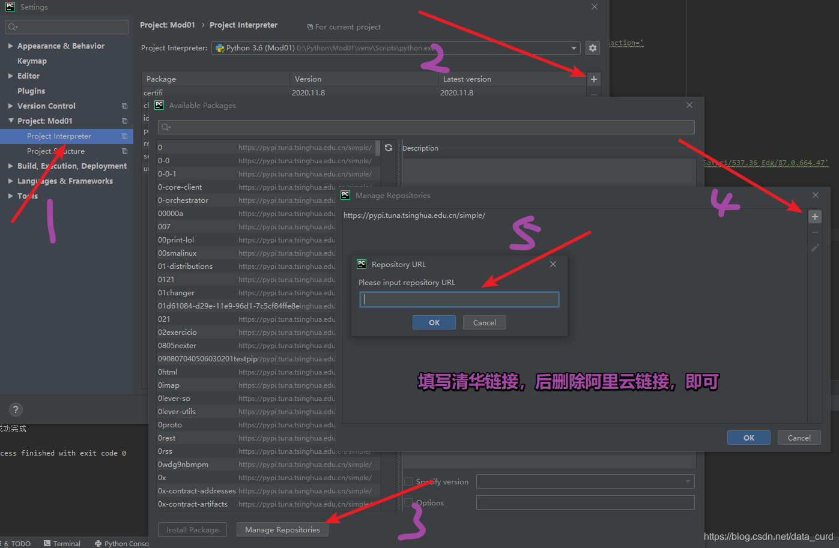Expand the Tools settings section
Screen dimensions: 839x548
pyautogui.click(x=11, y=196)
